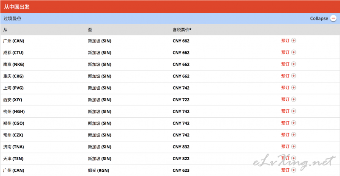The width and height of the screenshot is (340, 176).
Task: Click the arrow icon for the first 广州 (CAN) to 新加坡 row
Action: (293, 40)
